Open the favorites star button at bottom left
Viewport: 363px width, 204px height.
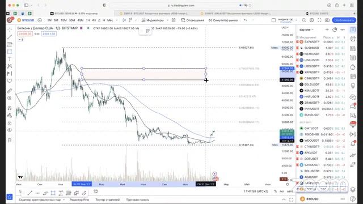(x=10, y=197)
